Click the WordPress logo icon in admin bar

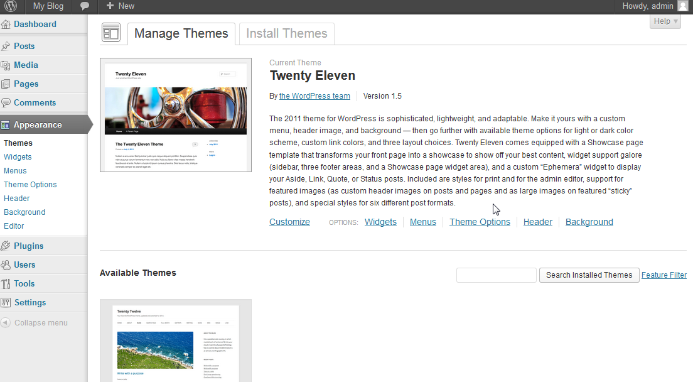pos(11,6)
